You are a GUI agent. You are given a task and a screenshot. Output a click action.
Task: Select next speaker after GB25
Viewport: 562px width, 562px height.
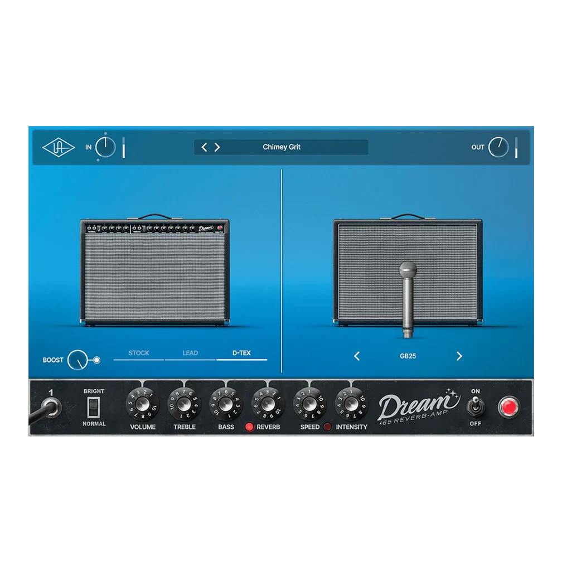pos(459,356)
